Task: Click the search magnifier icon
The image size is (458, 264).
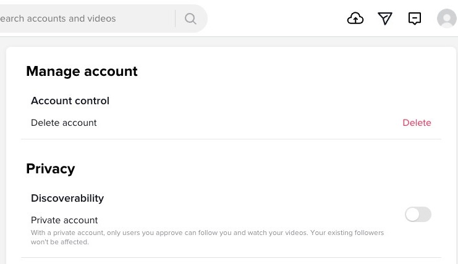Action: pos(190,19)
